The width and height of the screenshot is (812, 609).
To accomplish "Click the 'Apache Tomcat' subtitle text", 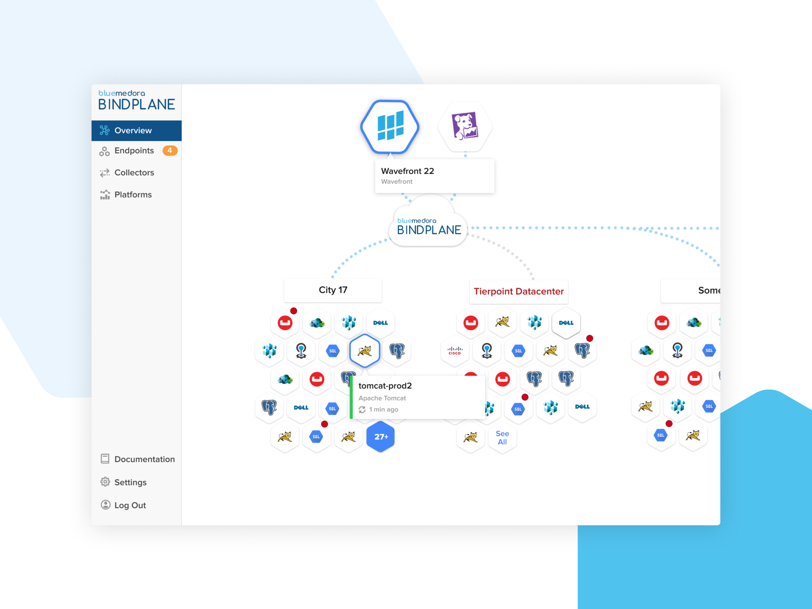I will 382,398.
